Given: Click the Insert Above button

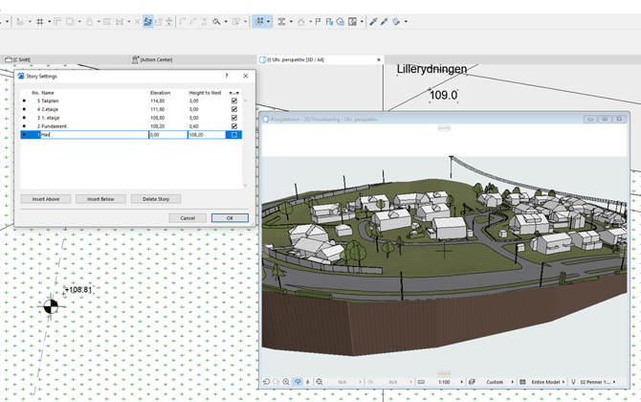Looking at the screenshot, I should coord(45,199).
